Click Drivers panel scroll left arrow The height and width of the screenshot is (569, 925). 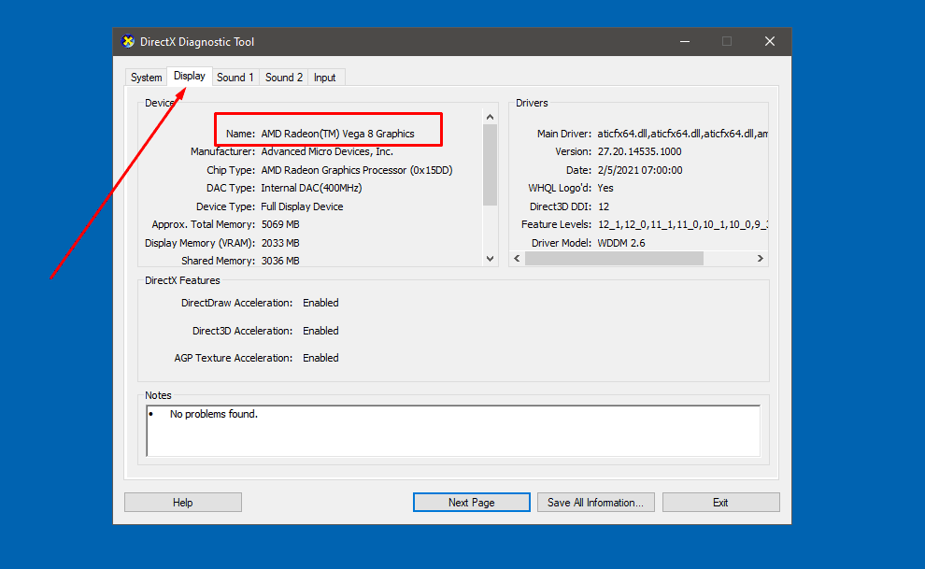coord(518,258)
